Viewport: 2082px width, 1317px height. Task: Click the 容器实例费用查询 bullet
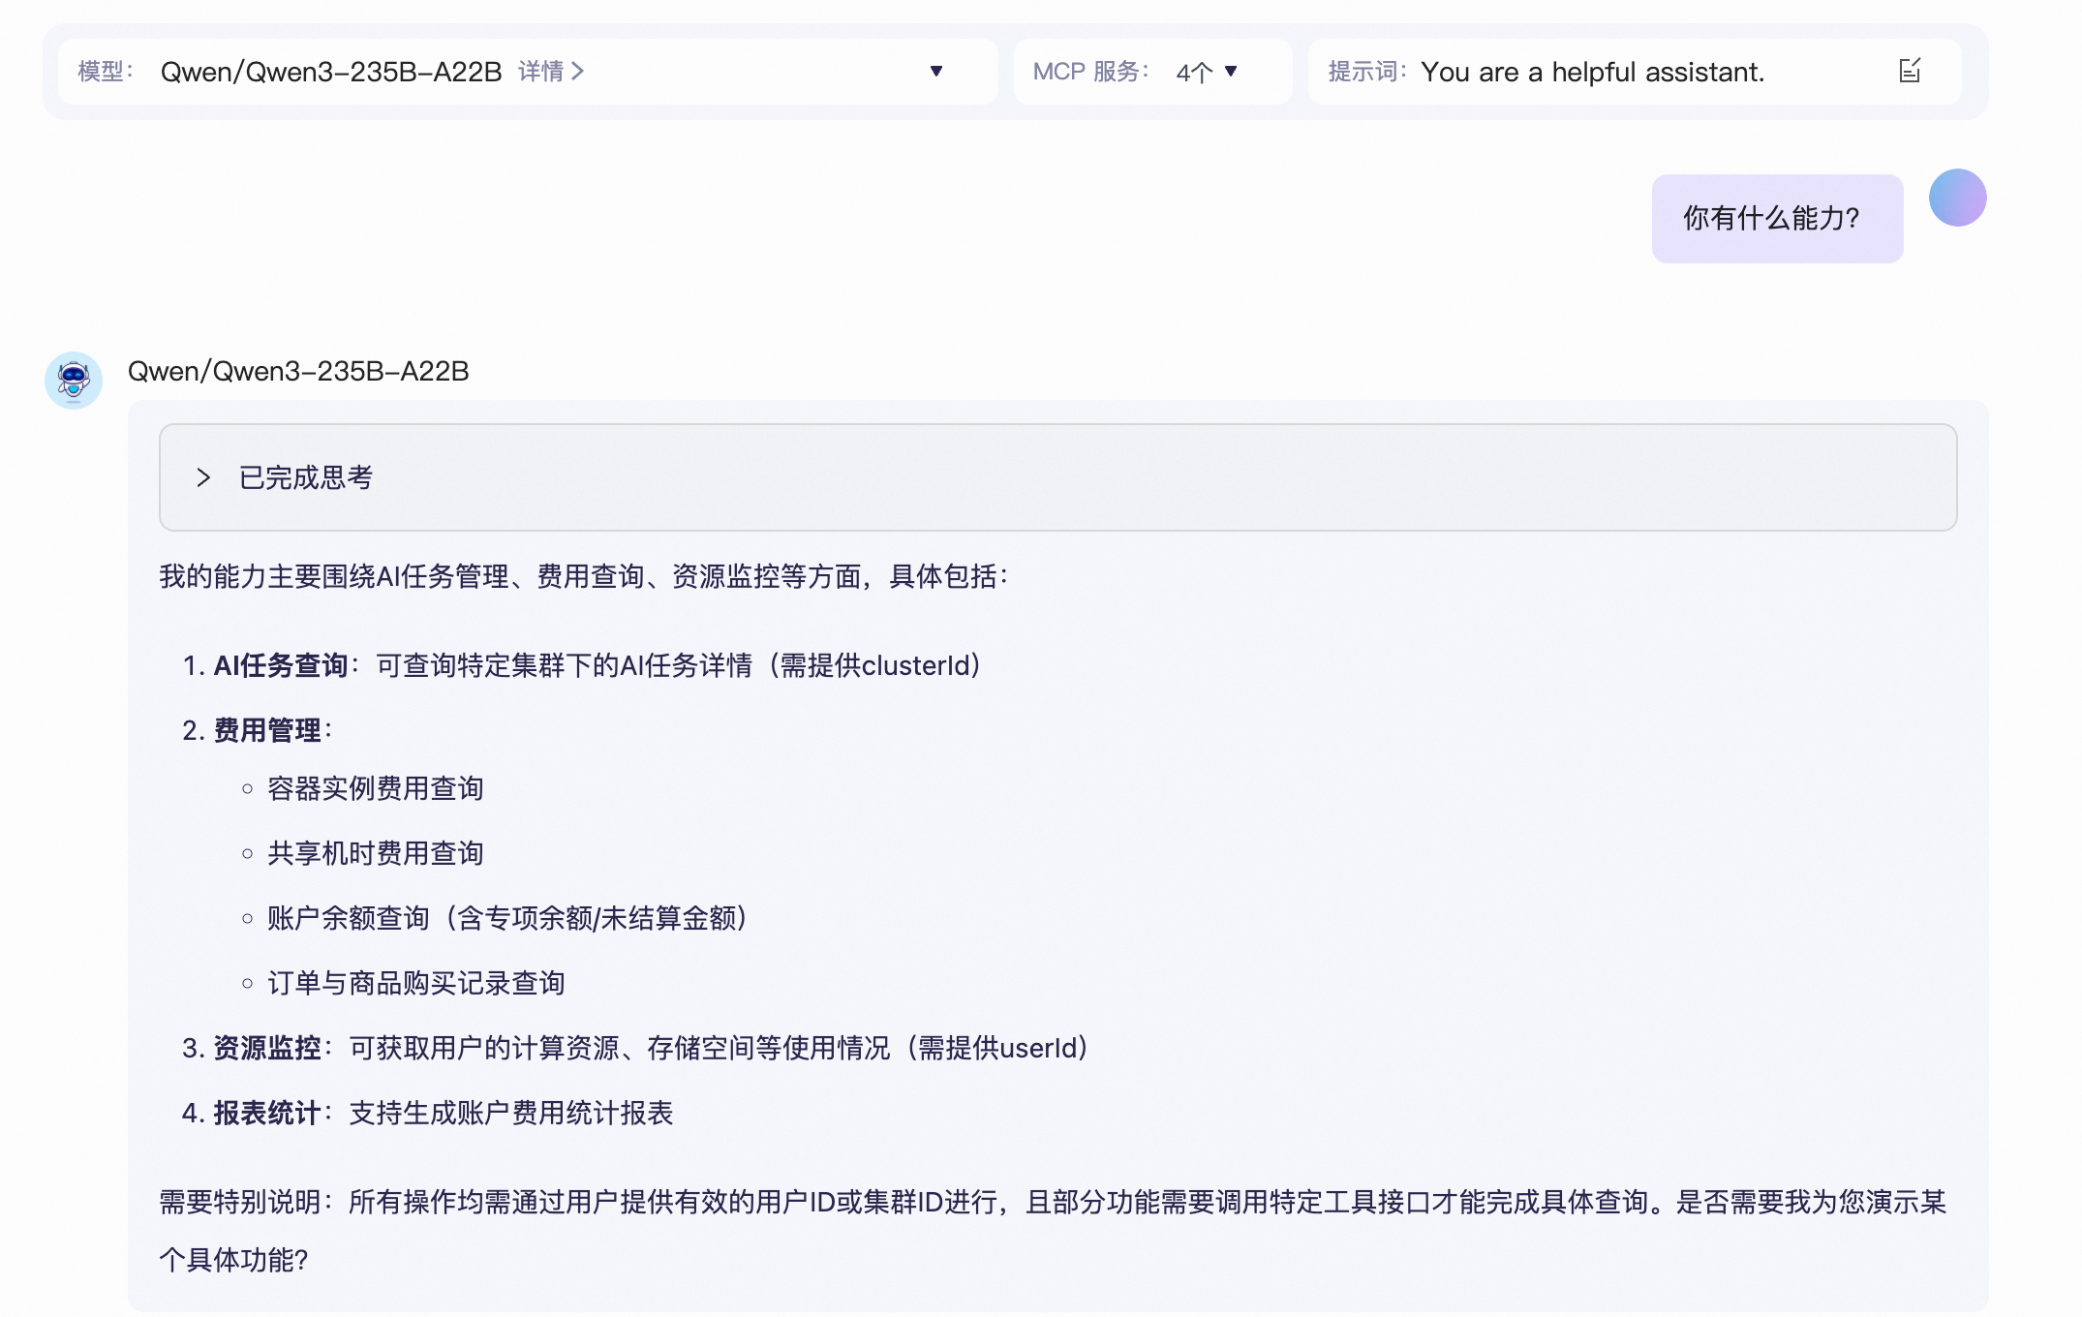pyautogui.click(x=375, y=788)
